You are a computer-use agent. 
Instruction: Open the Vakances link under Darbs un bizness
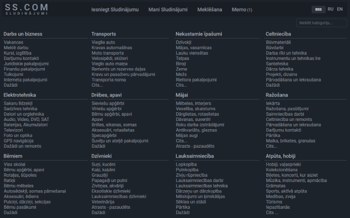tap(13, 42)
